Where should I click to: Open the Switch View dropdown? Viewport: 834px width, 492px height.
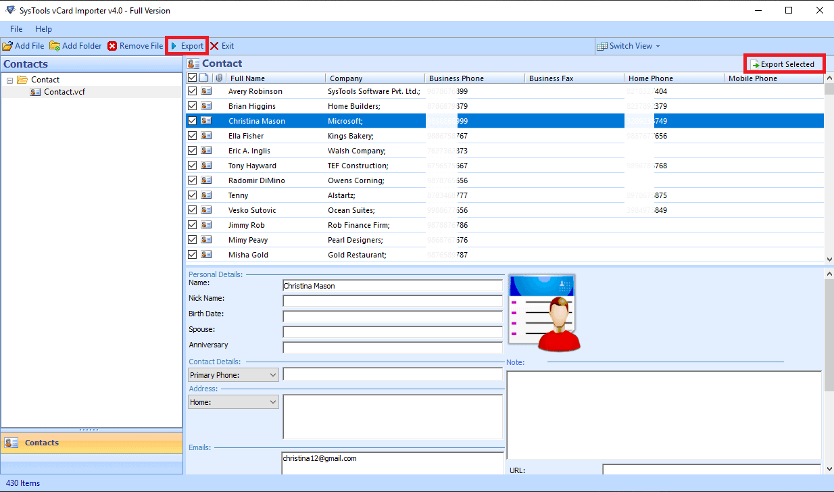tap(629, 46)
